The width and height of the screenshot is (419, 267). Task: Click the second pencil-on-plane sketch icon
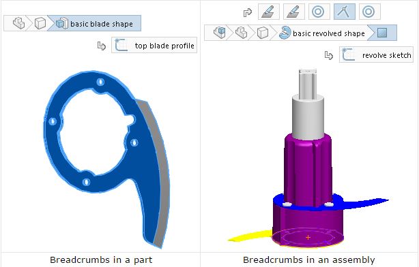coord(294,12)
